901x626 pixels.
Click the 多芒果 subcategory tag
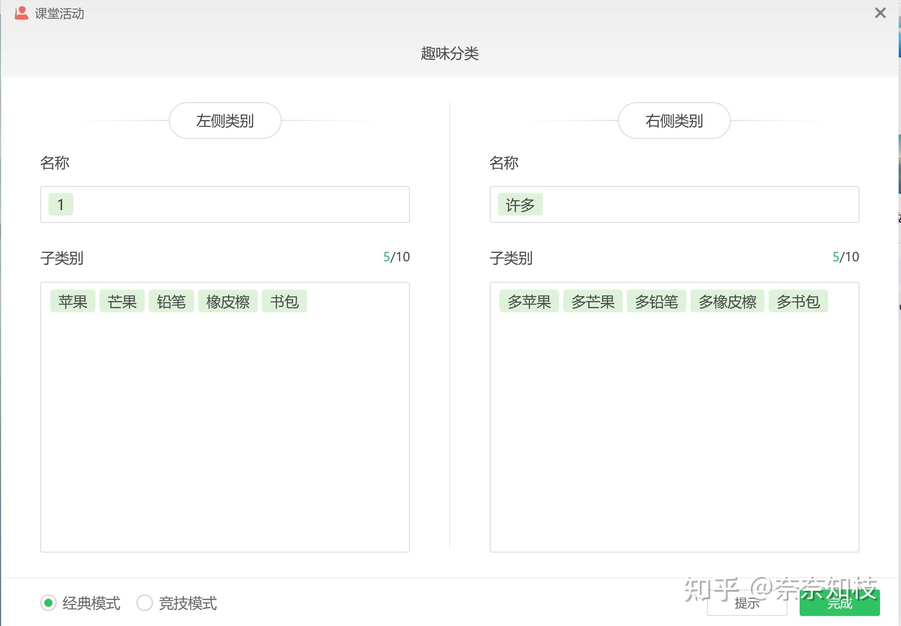[593, 301]
